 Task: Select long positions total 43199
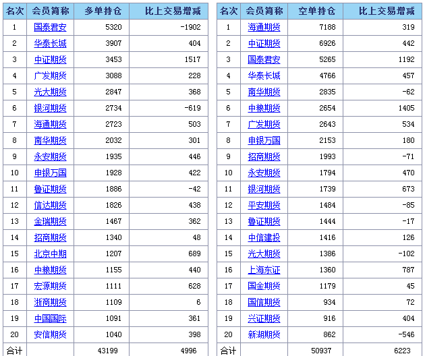coord(108,351)
